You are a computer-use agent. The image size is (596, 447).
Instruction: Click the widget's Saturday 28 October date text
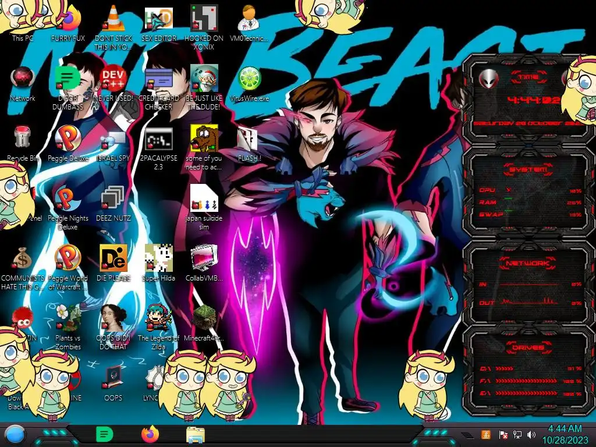click(x=528, y=123)
